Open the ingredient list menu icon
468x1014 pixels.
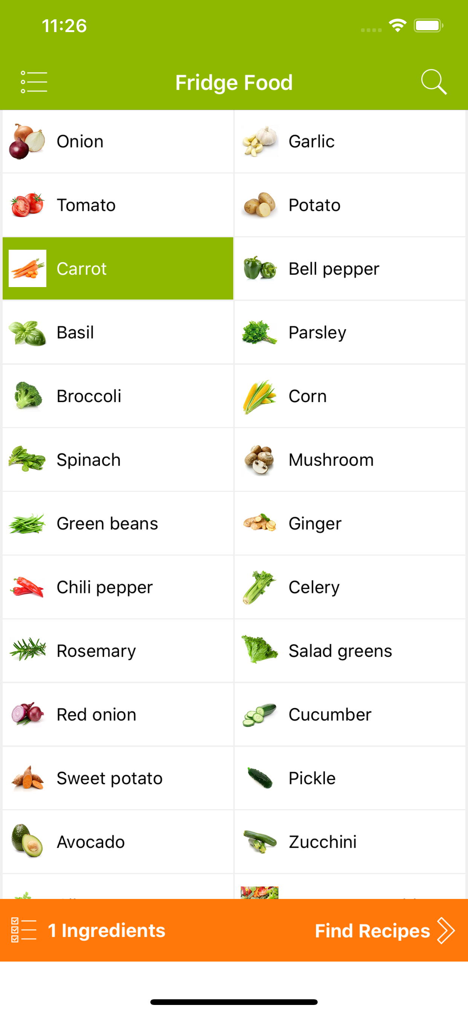pos(34,82)
